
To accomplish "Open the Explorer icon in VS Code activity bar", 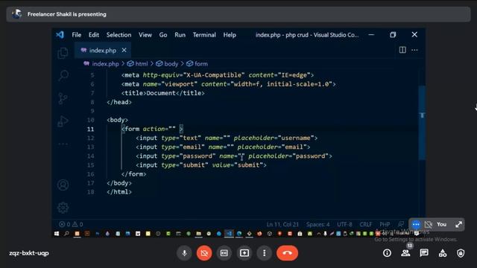I will pyautogui.click(x=63, y=53).
